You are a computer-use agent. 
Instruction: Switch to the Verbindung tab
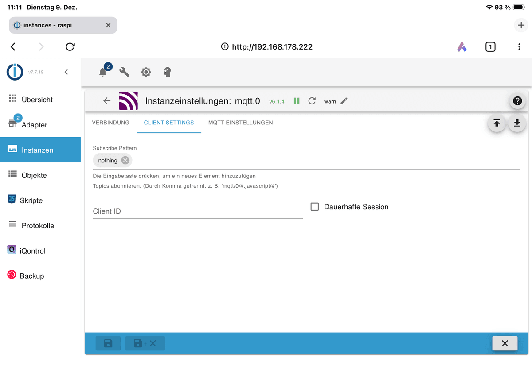(x=111, y=123)
